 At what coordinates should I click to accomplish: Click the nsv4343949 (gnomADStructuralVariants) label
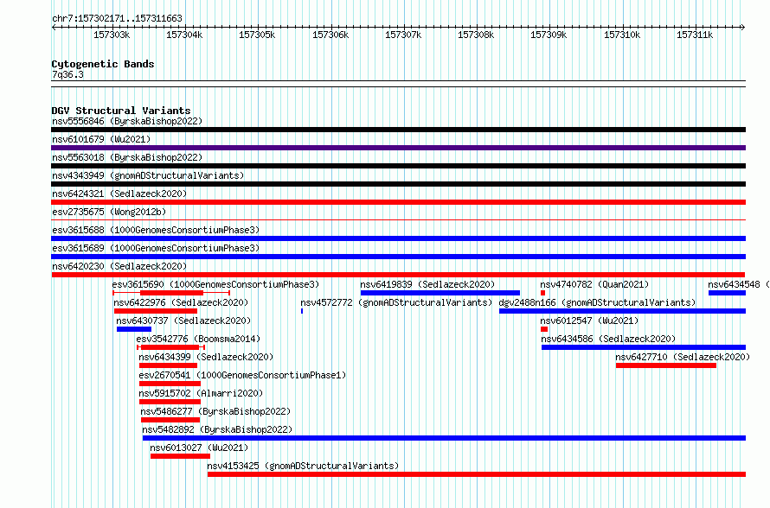click(148, 175)
